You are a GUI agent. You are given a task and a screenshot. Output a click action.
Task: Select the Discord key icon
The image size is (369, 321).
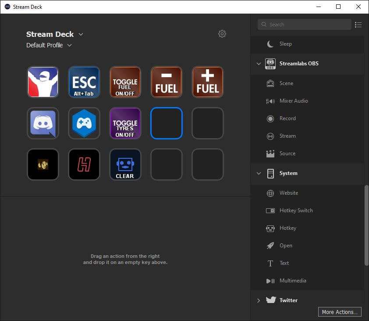click(x=43, y=123)
